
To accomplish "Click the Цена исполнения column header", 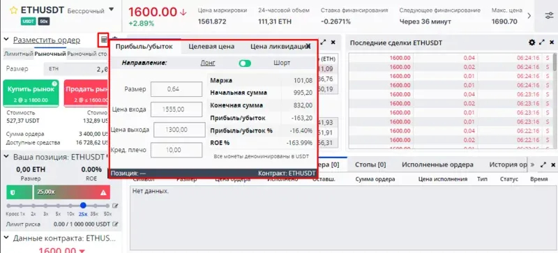I will point(443,179).
